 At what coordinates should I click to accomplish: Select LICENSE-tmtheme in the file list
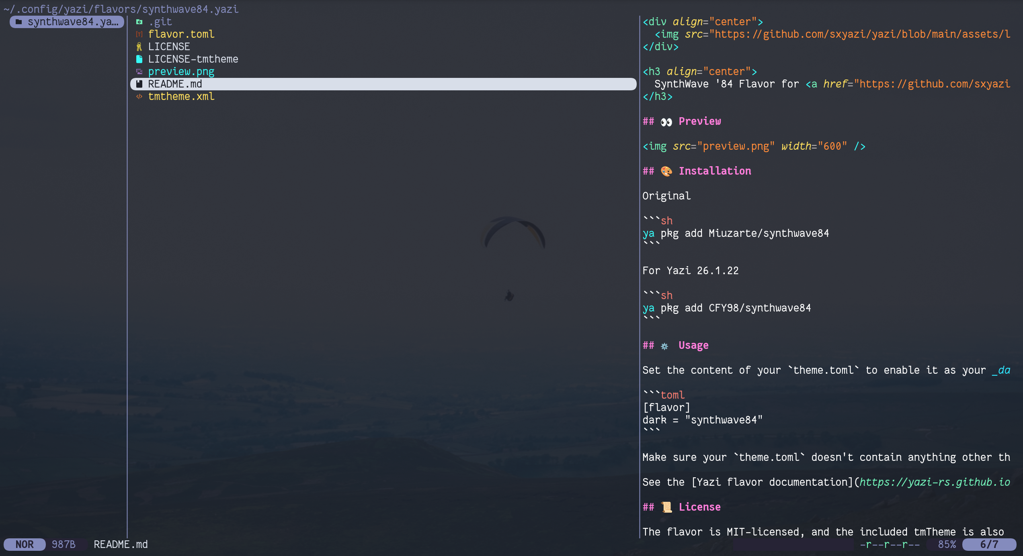pos(193,59)
